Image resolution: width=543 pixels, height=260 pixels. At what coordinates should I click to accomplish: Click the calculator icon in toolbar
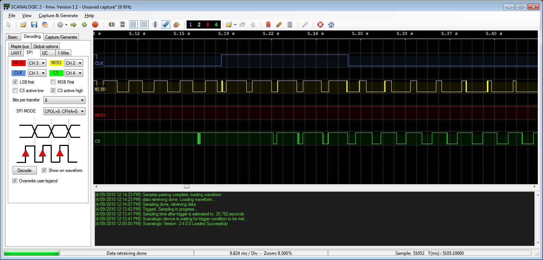coord(290,25)
